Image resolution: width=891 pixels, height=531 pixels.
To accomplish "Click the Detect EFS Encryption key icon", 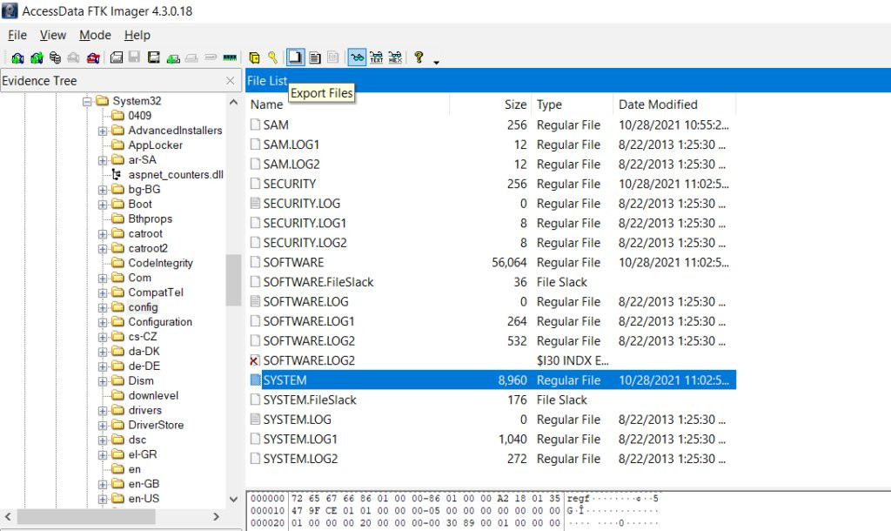I will 272,57.
